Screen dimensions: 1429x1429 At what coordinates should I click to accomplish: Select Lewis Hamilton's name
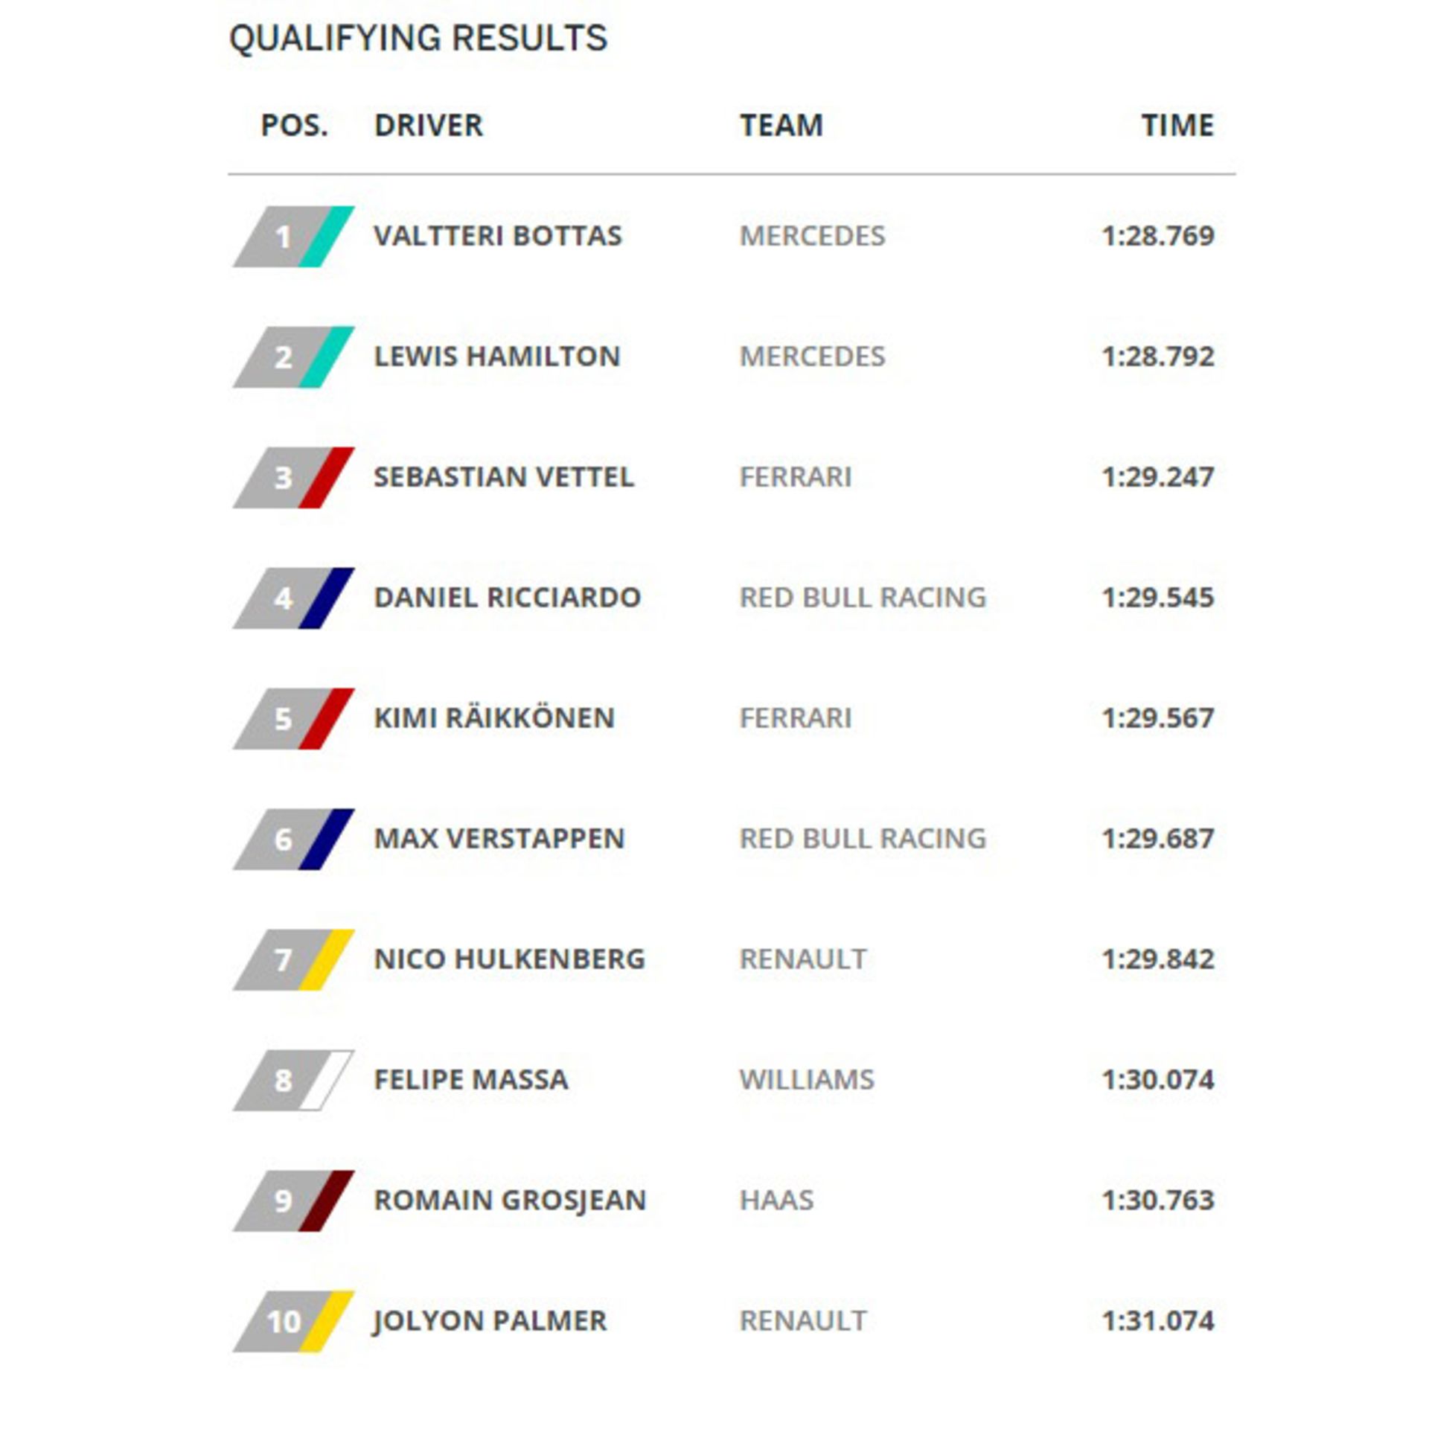[x=496, y=357]
